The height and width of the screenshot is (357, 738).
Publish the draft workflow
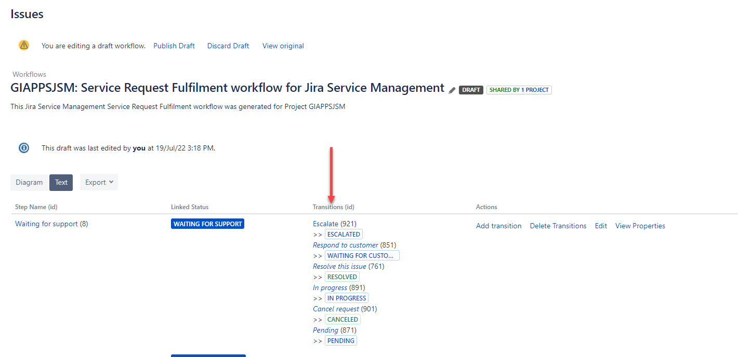174,46
